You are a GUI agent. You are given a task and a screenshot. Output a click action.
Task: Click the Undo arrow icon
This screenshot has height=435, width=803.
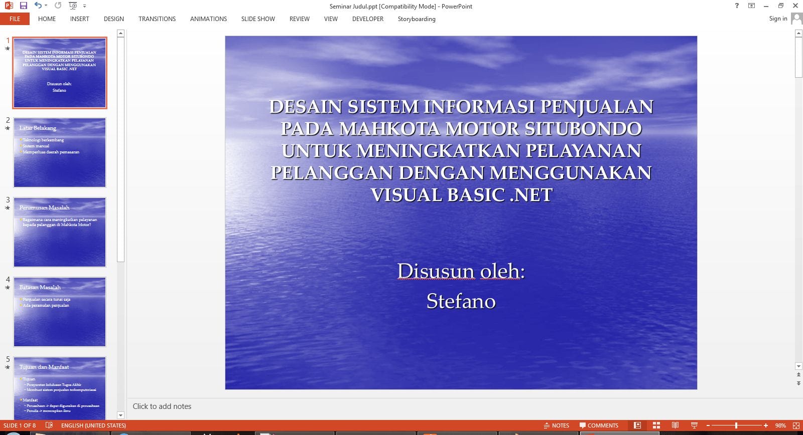(38, 6)
